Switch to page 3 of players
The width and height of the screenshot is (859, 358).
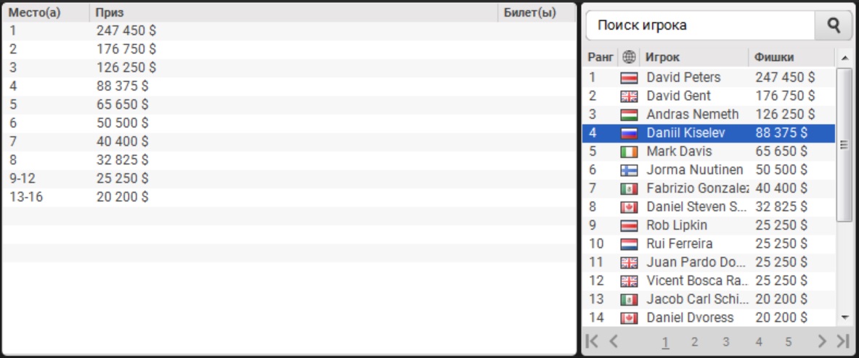coord(726,342)
